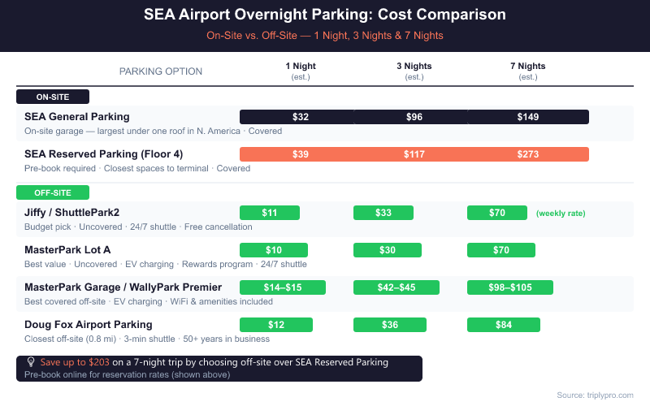This screenshot has height=406, width=650.
Task: Click PARKING OPTION column heading
Action: (x=161, y=71)
